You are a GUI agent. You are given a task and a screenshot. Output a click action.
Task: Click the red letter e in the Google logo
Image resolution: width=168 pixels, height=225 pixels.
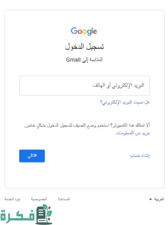[x=95, y=32]
